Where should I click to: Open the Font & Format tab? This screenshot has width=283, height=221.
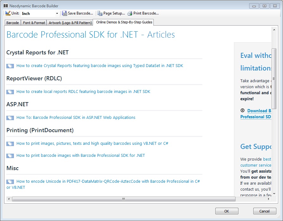[x=34, y=23]
